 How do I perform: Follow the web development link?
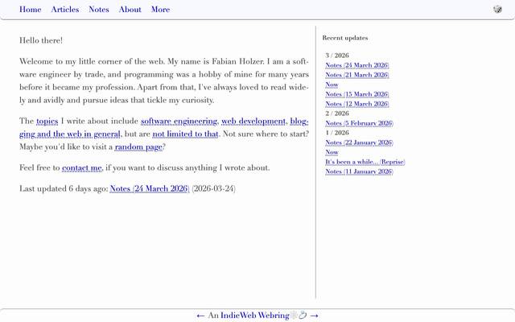click(253, 122)
